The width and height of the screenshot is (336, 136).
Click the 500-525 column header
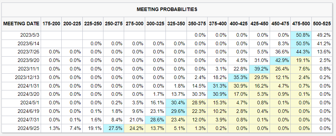321,24
